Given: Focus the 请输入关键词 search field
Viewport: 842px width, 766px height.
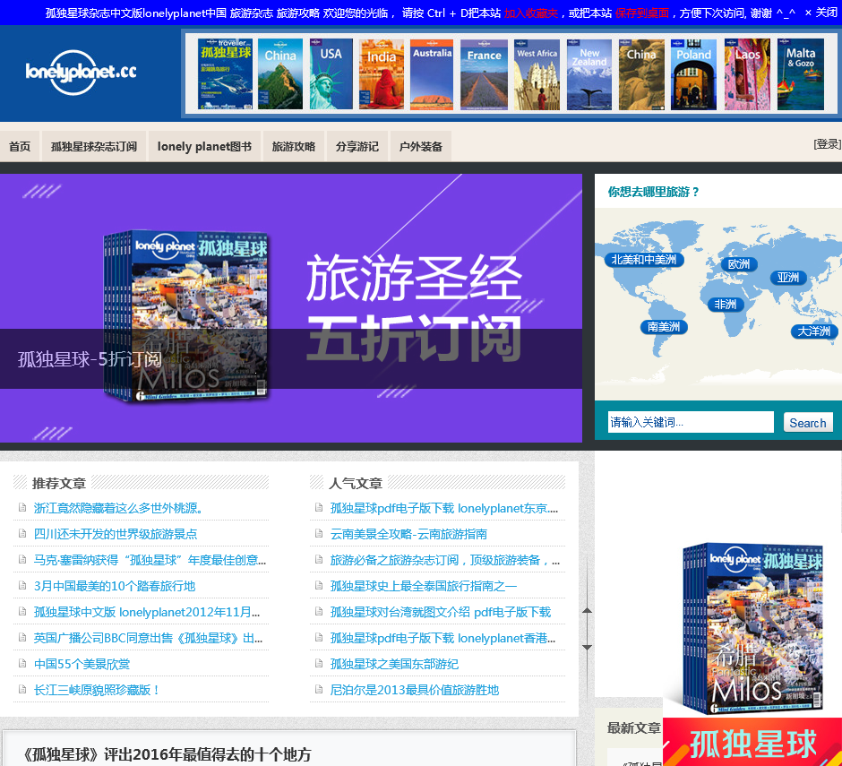Looking at the screenshot, I should [691, 422].
